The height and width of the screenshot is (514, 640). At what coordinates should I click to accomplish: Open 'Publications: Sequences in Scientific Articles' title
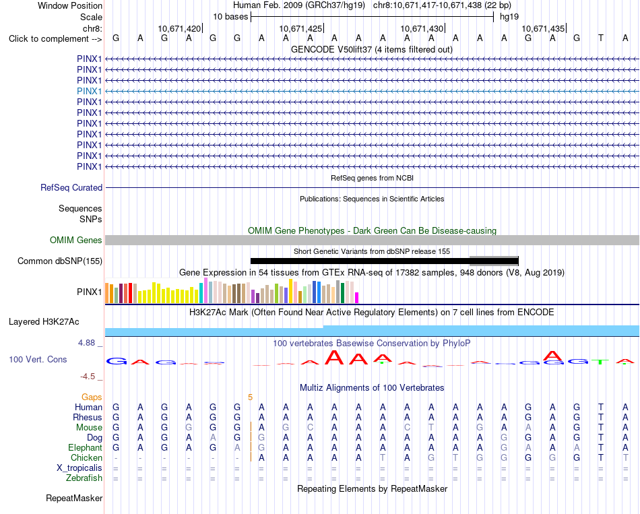tap(372, 199)
